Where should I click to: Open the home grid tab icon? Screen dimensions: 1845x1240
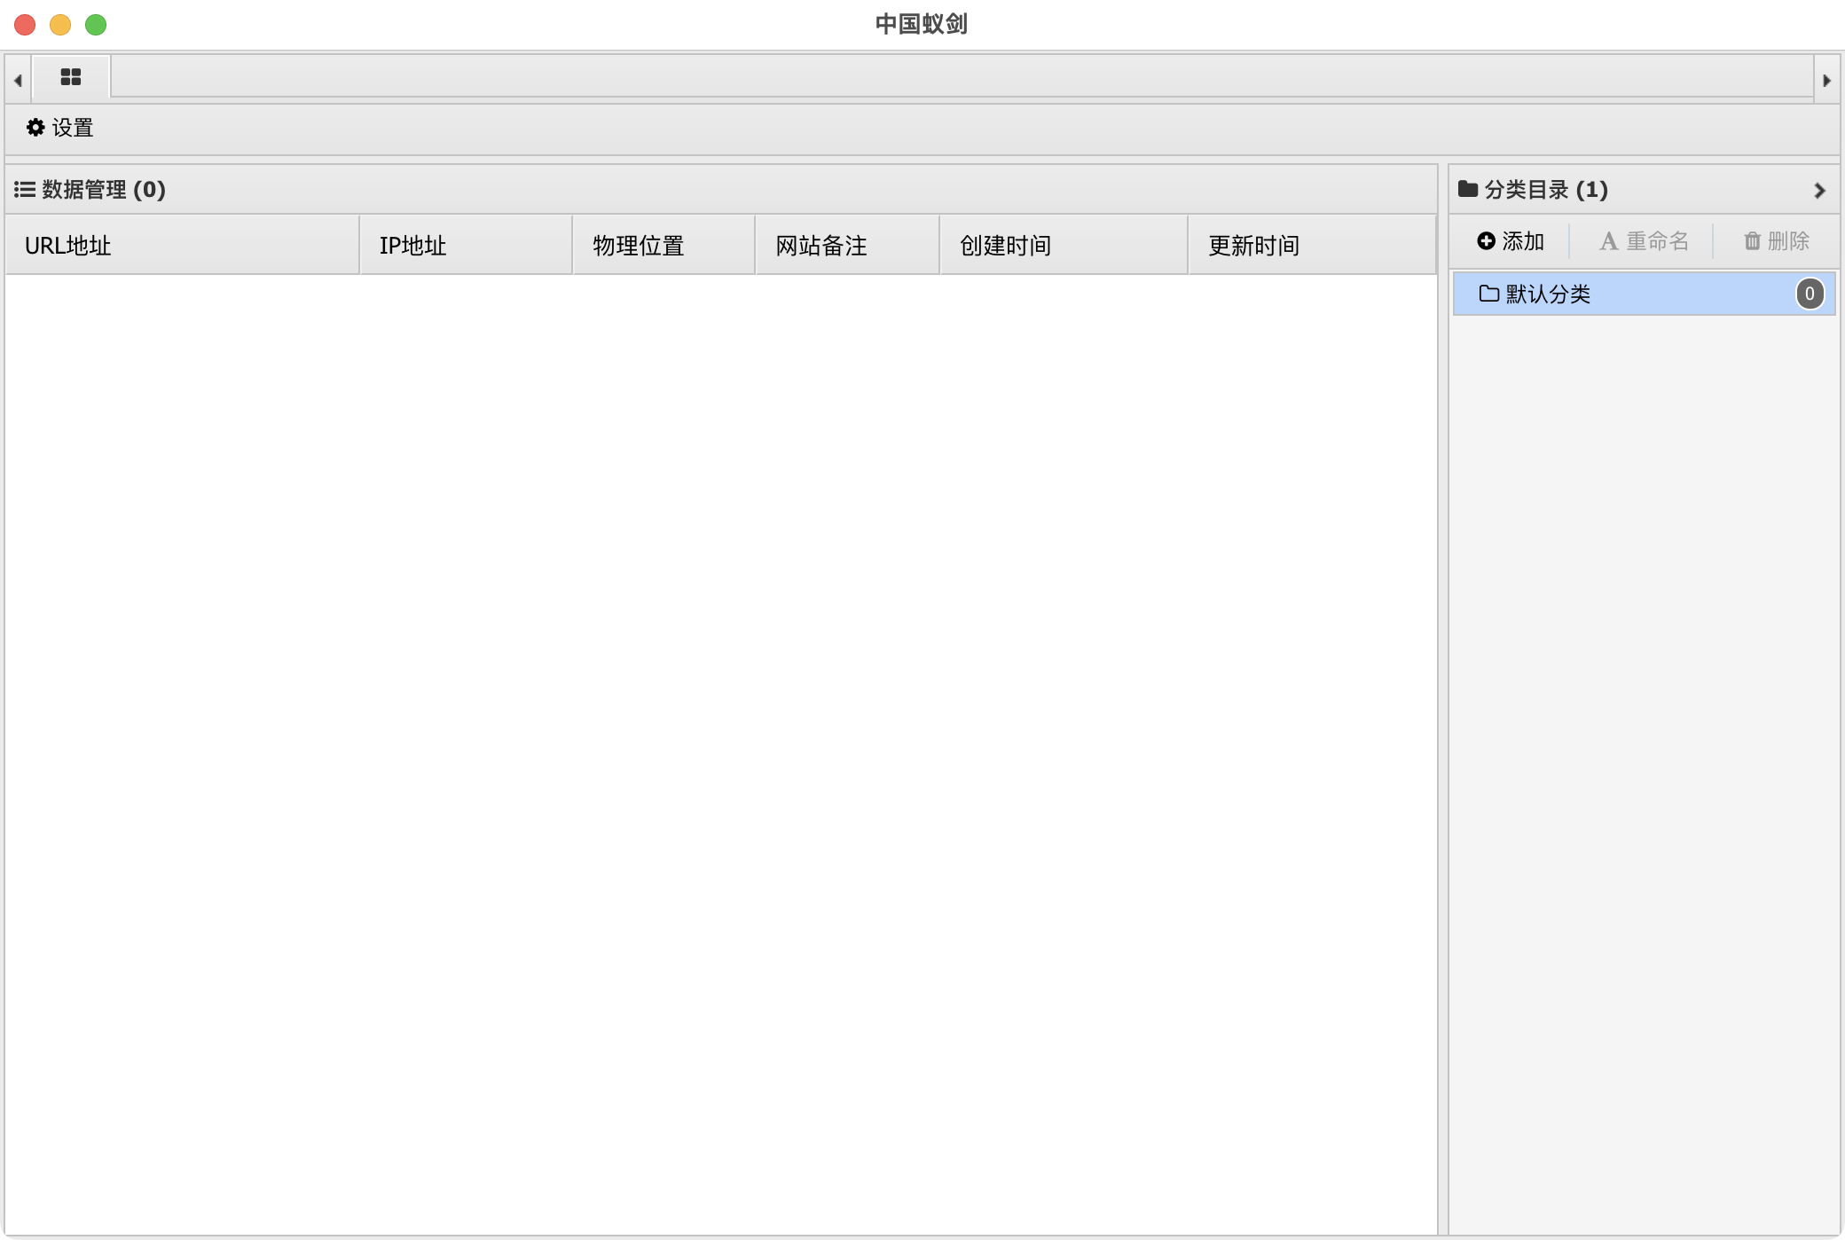(x=71, y=77)
